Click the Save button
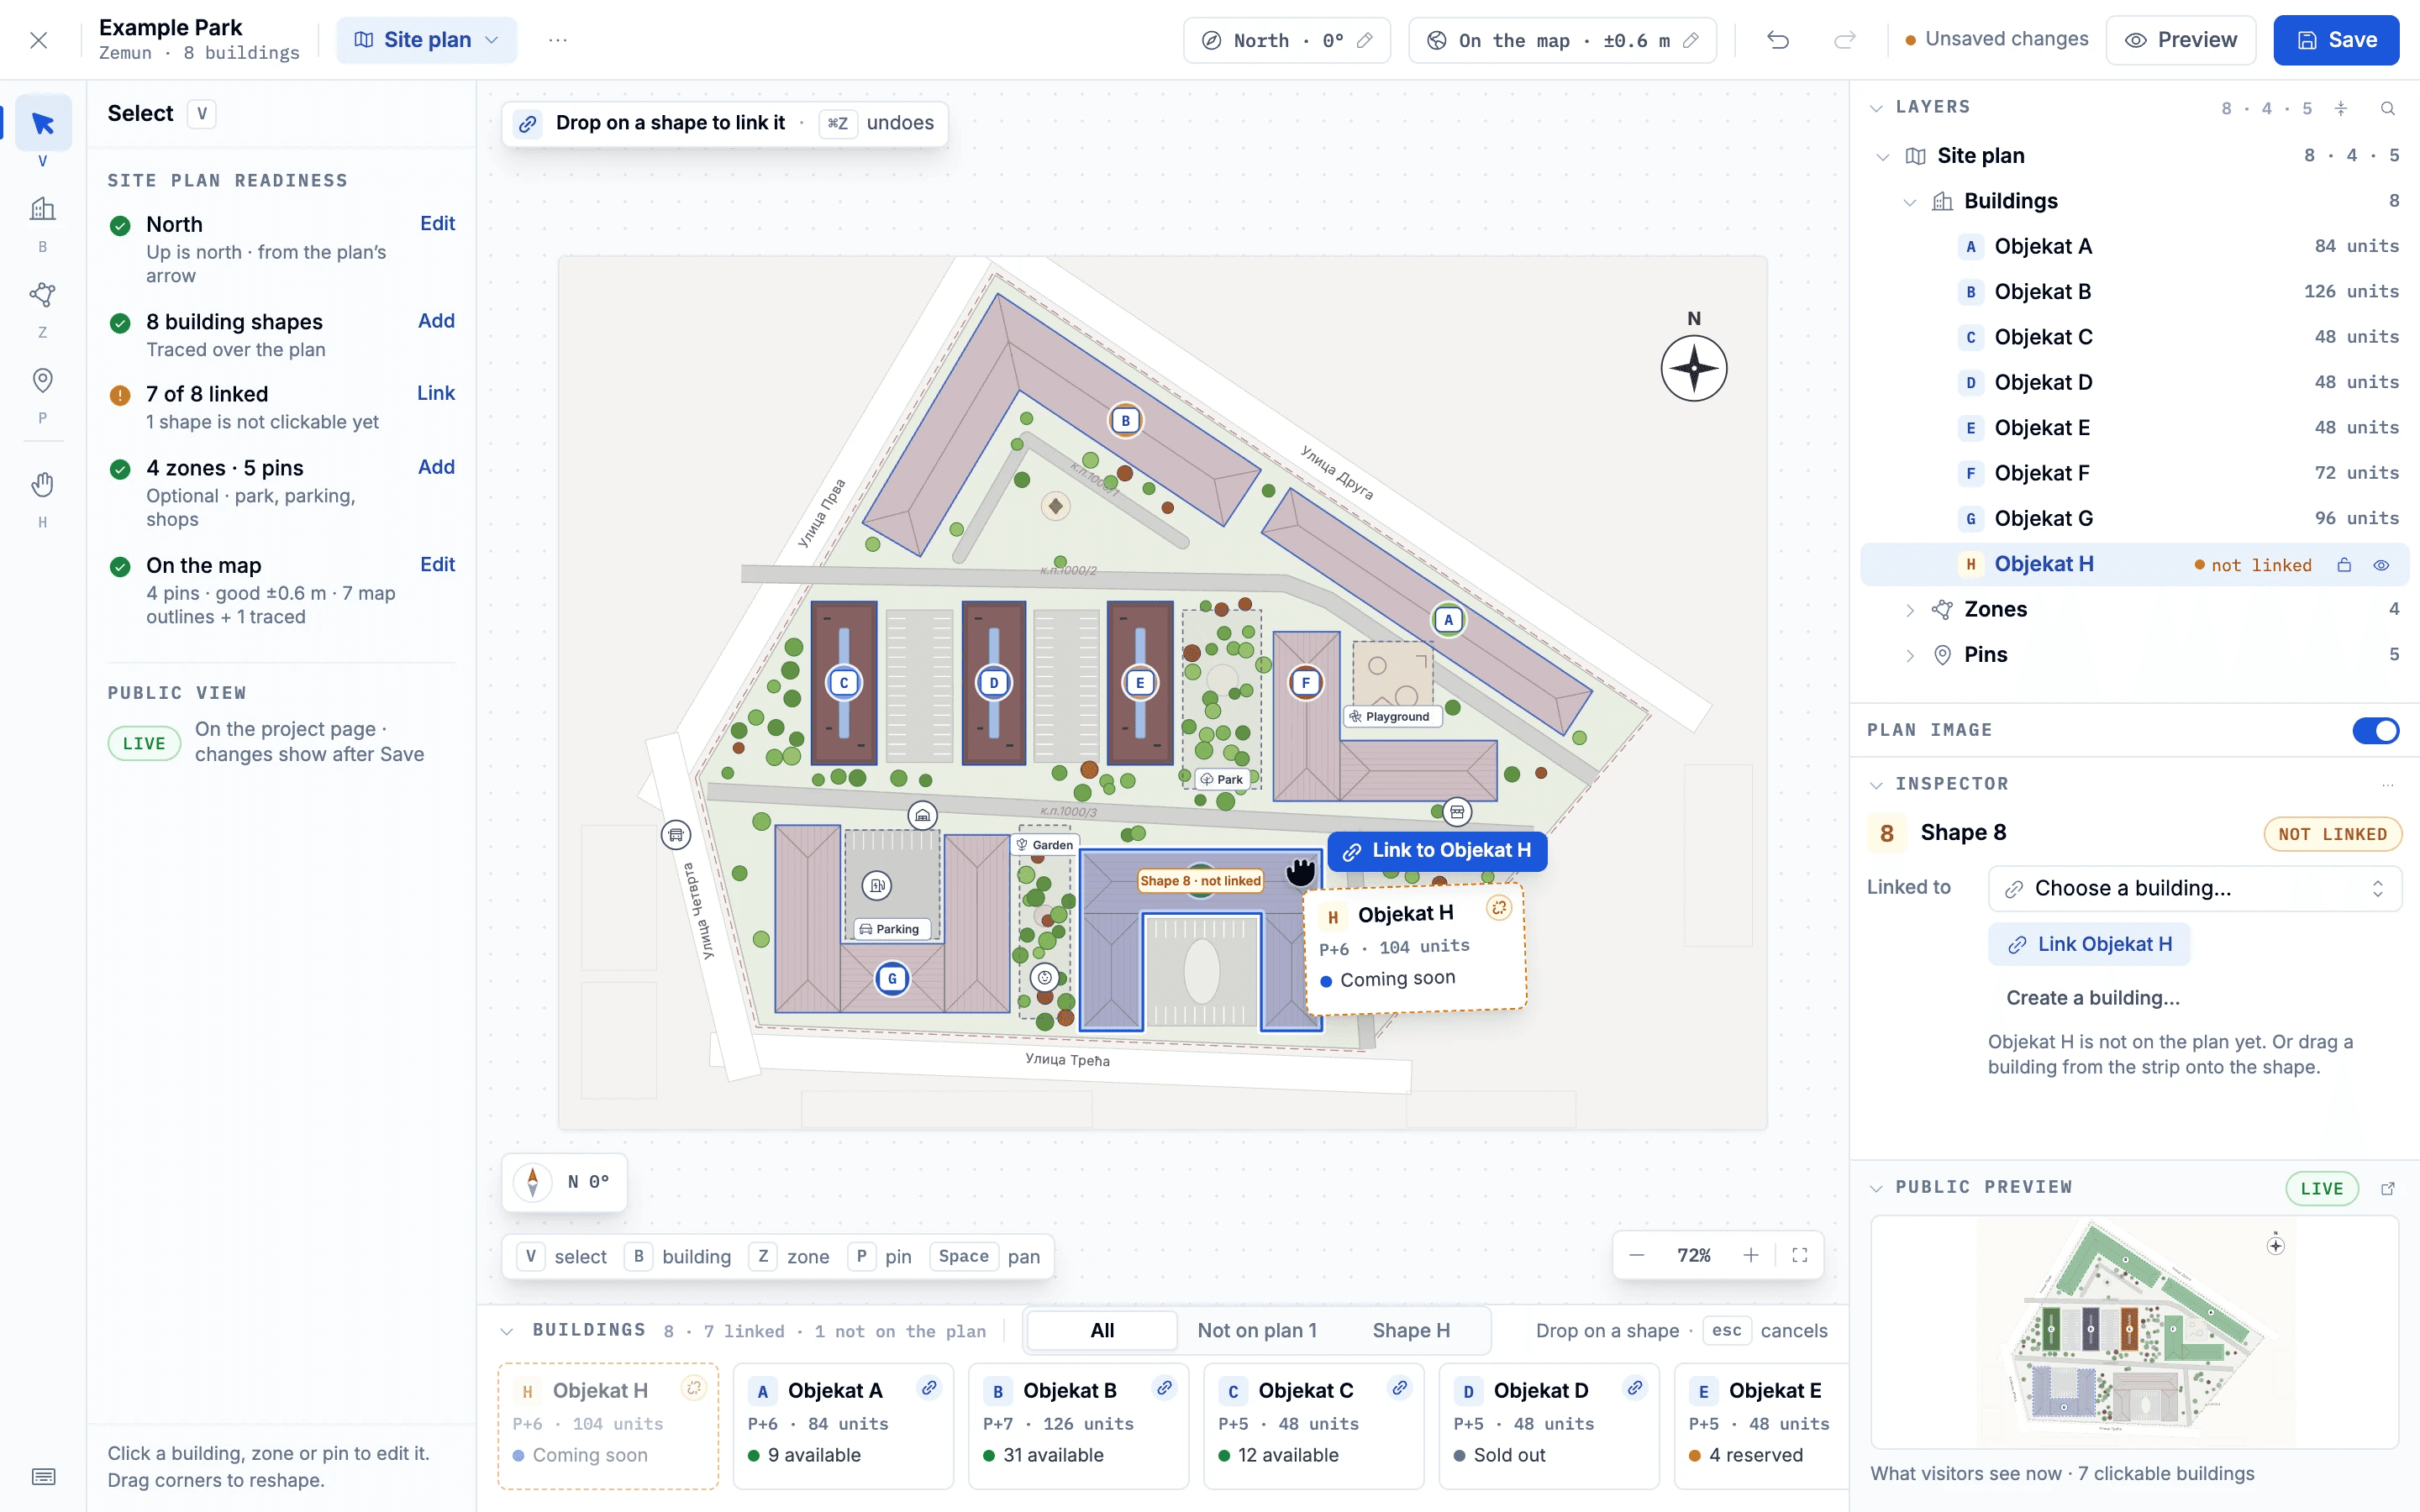The image size is (2420, 1512). coord(2336,40)
